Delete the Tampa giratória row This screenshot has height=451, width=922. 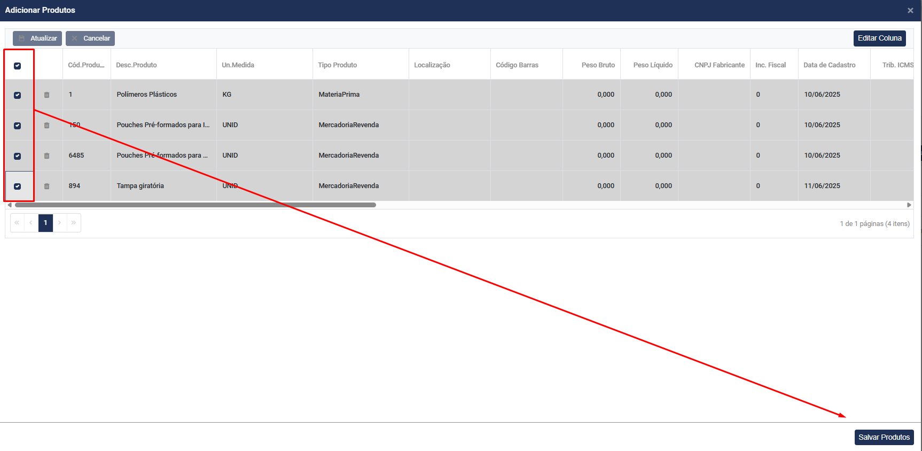point(46,186)
